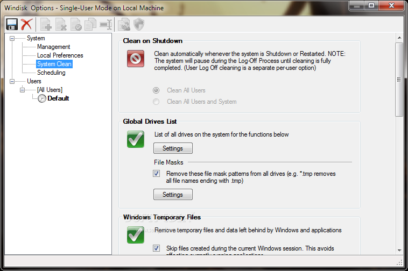Click the rename text-cursor toolbar icon
Screen dimensions: 408x271
(106, 24)
